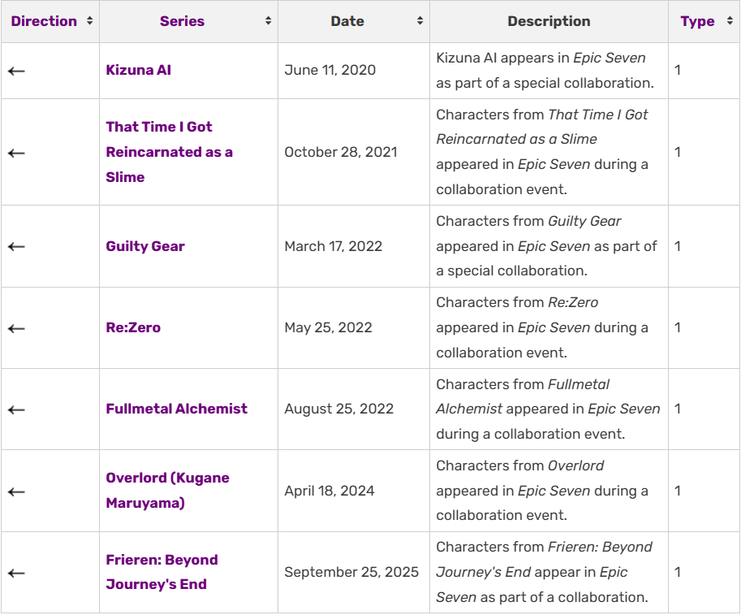Image resolution: width=741 pixels, height=615 pixels.
Task: Open Frieren: Beyond Journey's End link
Action: point(162,572)
